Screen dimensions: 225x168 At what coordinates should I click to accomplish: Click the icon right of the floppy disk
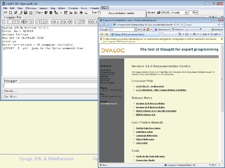pos(31,12)
